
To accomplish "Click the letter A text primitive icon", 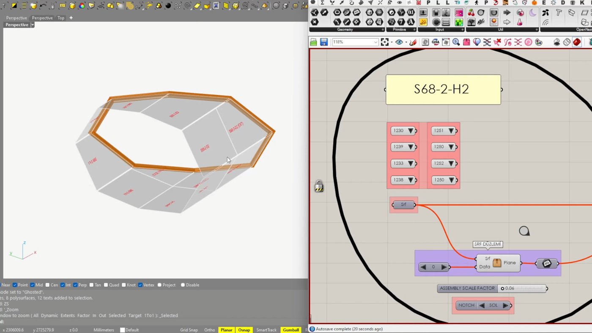I will [x=411, y=22].
